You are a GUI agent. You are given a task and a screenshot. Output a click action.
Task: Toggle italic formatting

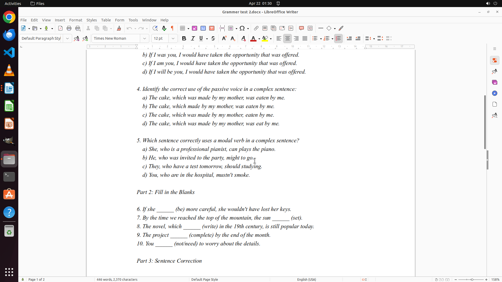pos(193,38)
